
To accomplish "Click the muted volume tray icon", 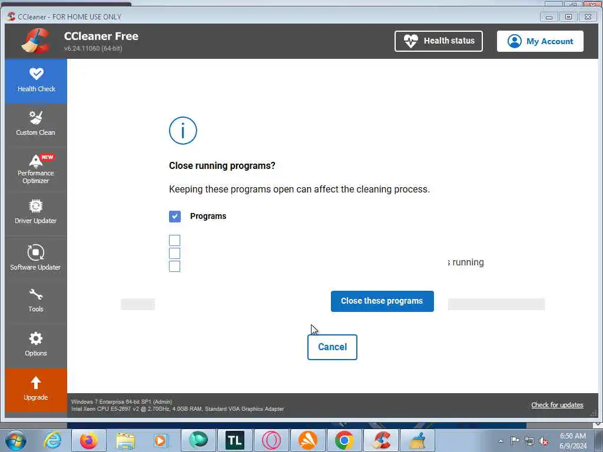I will [544, 441].
